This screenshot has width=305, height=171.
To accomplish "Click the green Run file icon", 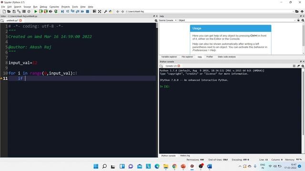I will tap(36, 11).
